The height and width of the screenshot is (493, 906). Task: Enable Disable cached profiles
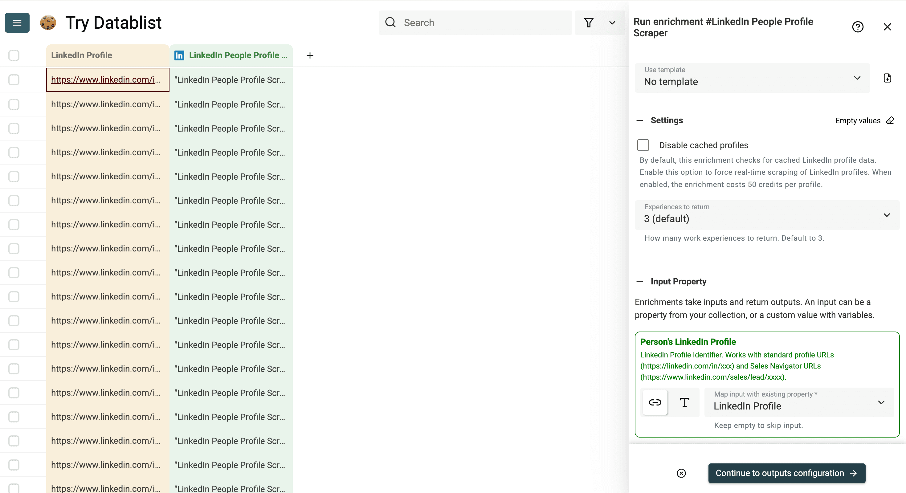(x=643, y=145)
